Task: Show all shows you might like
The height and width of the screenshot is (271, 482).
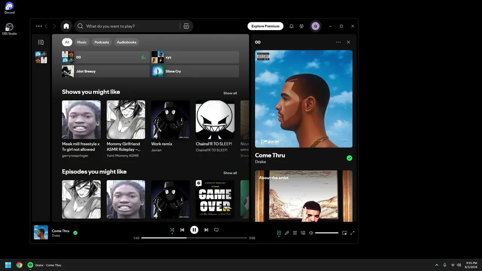Action: coord(230,93)
